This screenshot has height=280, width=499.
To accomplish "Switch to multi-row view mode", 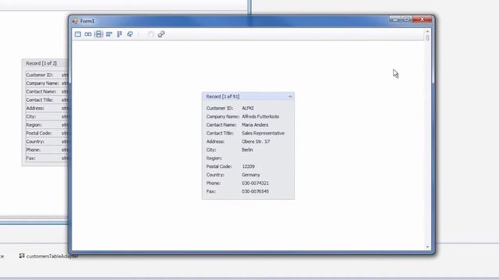I will click(109, 34).
